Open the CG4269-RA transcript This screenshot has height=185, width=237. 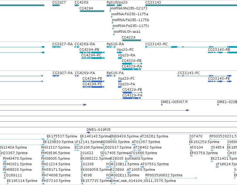pos(77,47)
